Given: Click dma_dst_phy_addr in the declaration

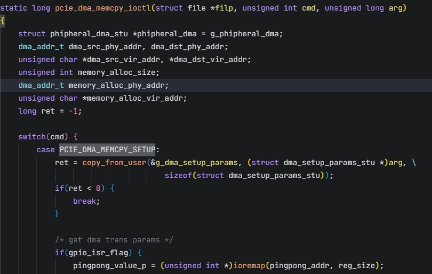Looking at the screenshot, I should click(192, 46).
